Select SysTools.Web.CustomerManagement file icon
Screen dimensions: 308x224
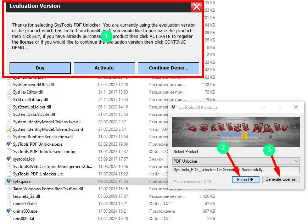tap(9, 167)
